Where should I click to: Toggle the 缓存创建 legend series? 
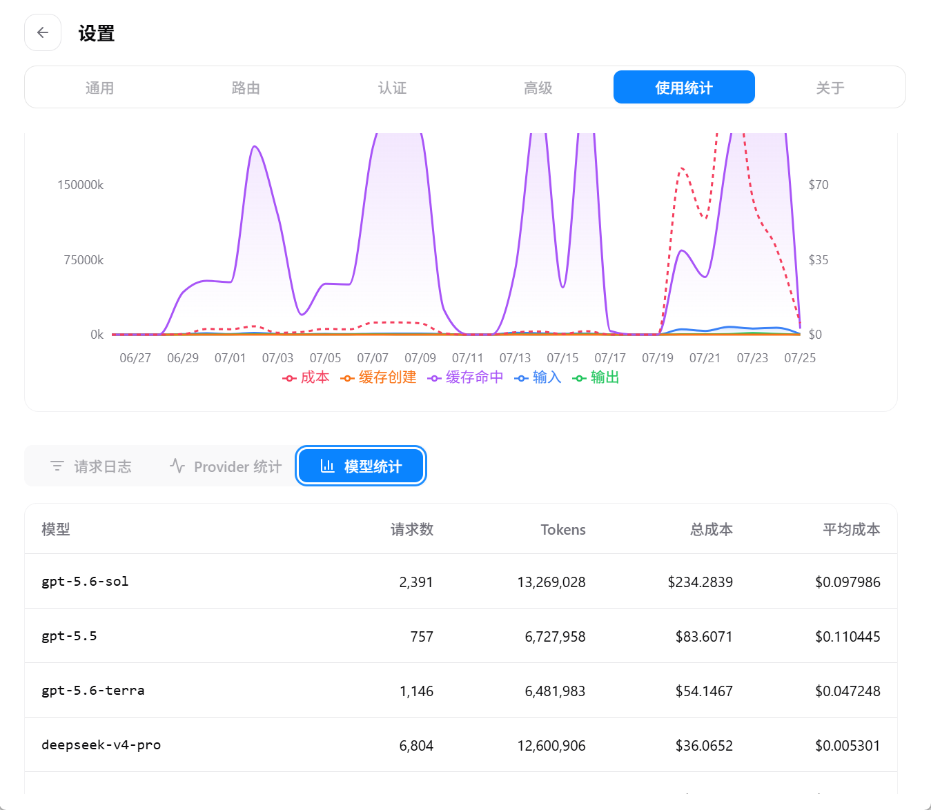379,377
